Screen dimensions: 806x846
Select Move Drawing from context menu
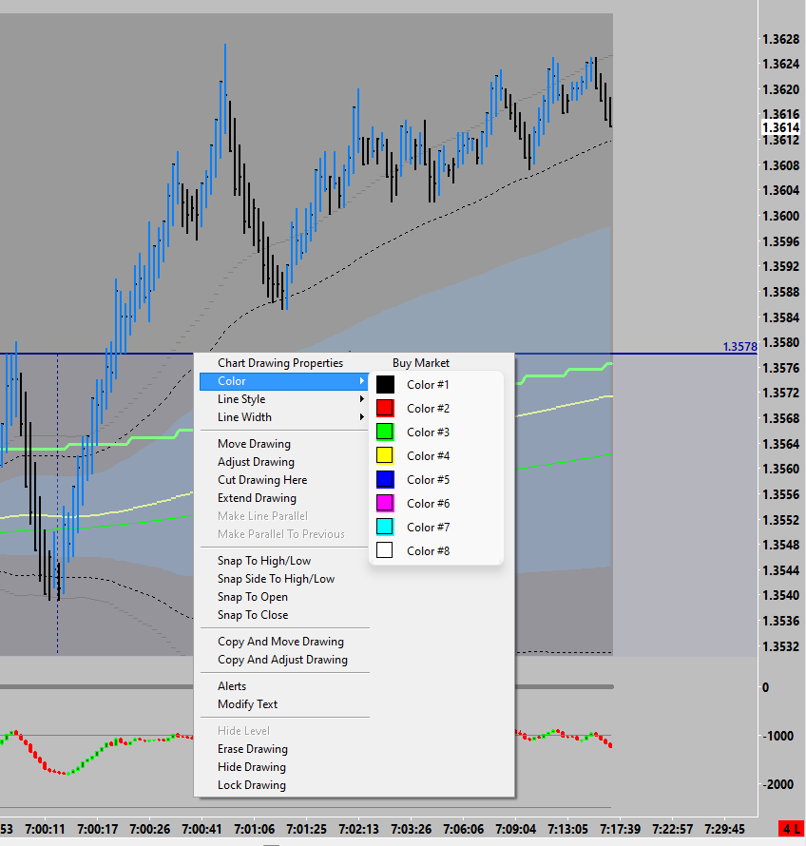point(254,444)
